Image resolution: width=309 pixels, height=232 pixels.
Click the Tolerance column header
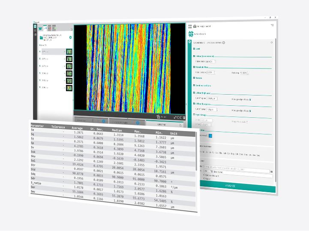tap(58, 127)
